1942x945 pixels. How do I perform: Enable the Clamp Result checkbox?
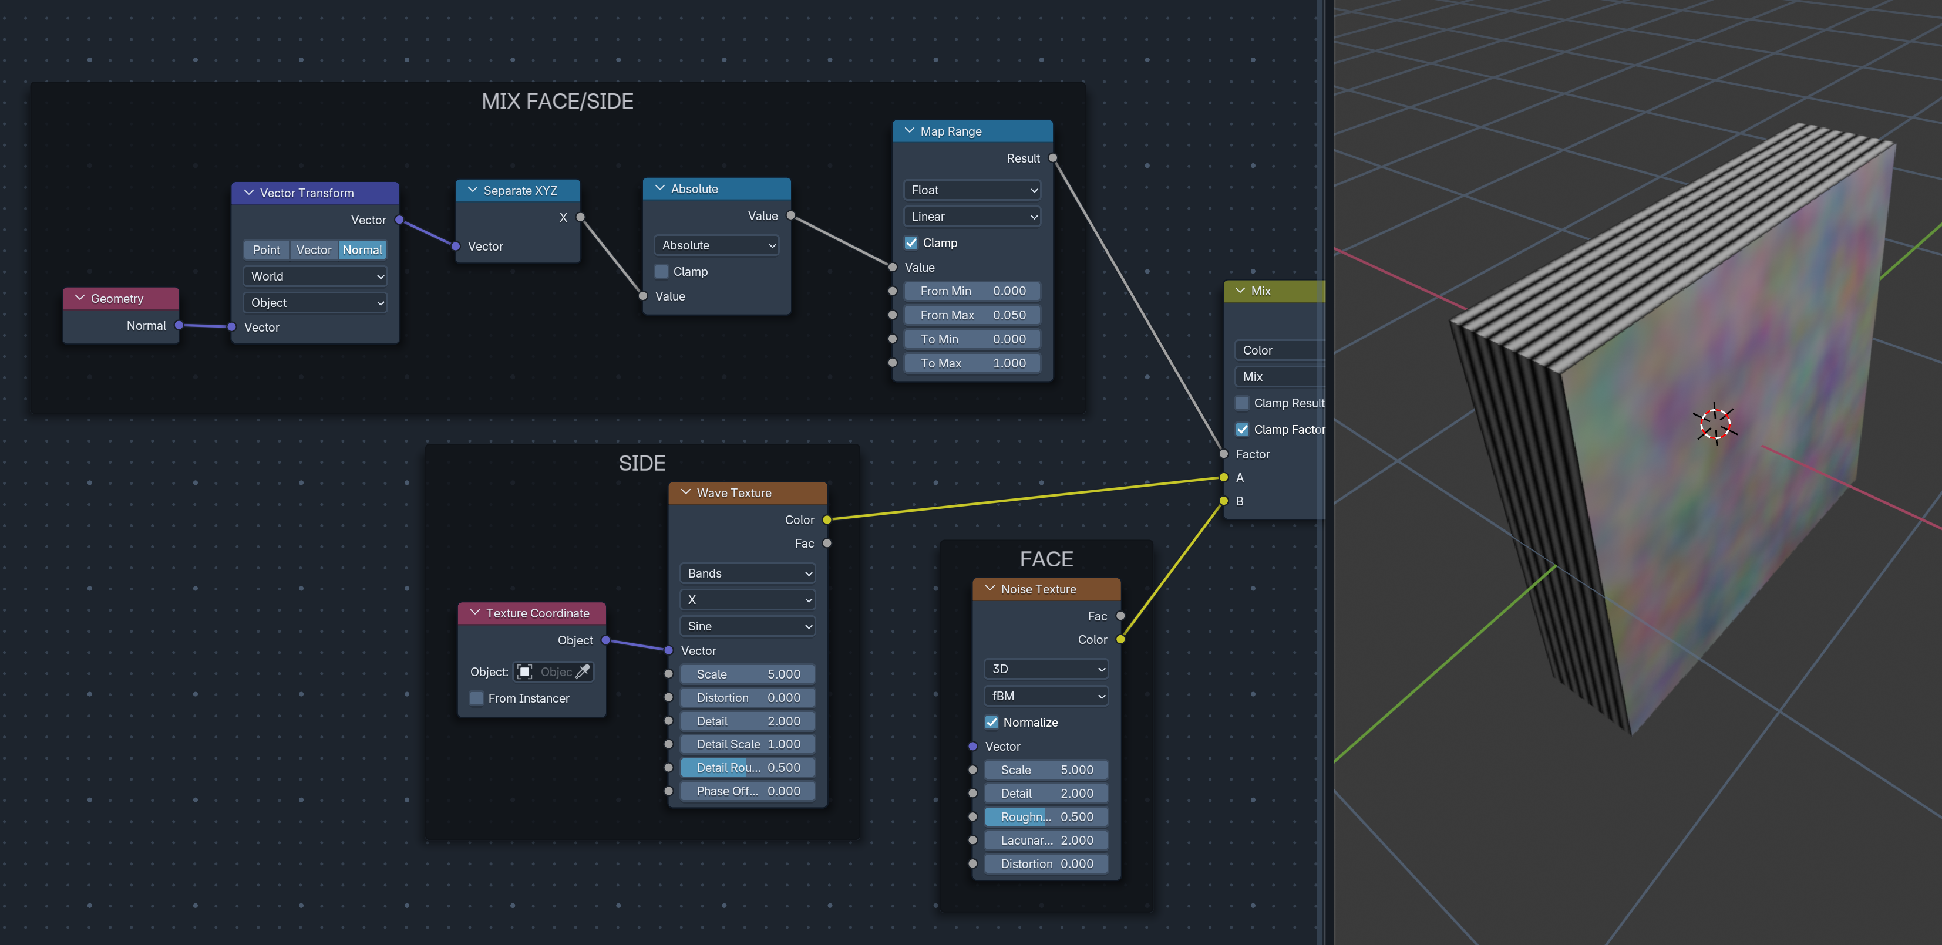click(1243, 403)
